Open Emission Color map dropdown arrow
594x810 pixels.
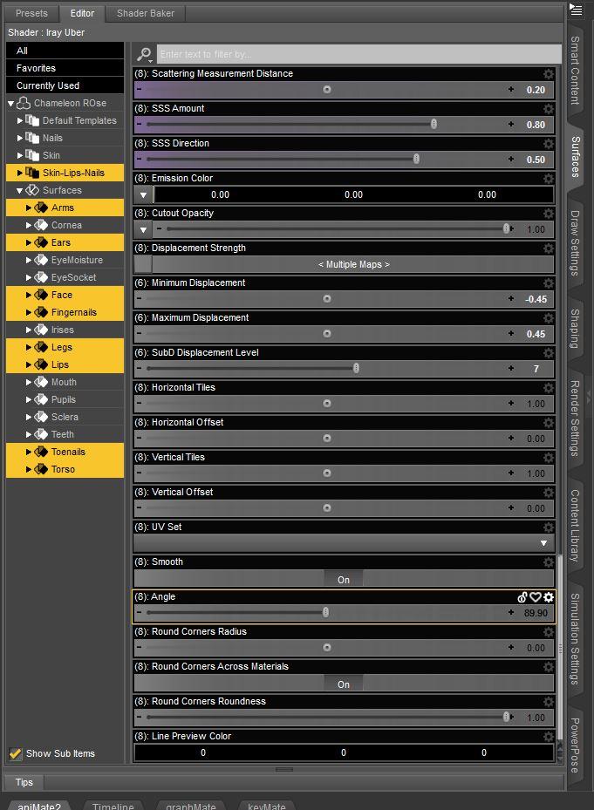point(143,194)
